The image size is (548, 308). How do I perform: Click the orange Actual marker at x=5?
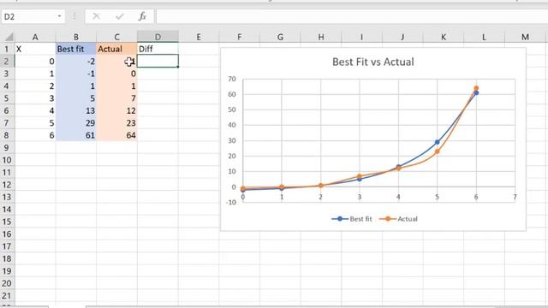click(x=438, y=151)
